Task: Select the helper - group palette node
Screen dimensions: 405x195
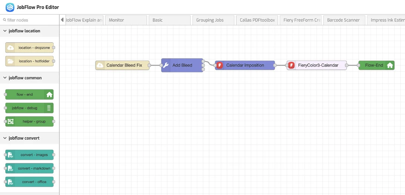Action: [x=29, y=121]
